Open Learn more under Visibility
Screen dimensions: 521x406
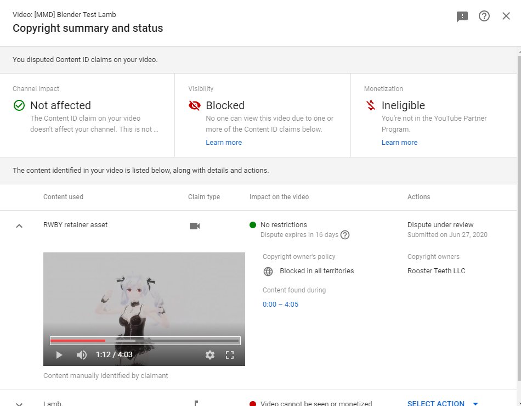224,142
